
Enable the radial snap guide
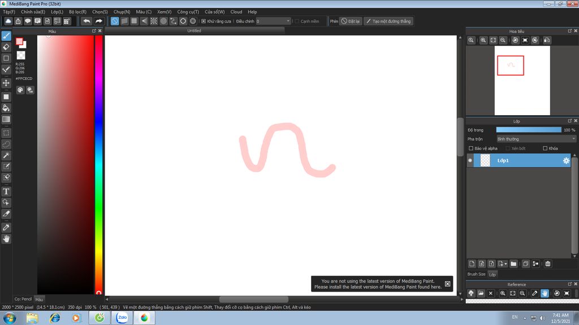click(154, 21)
